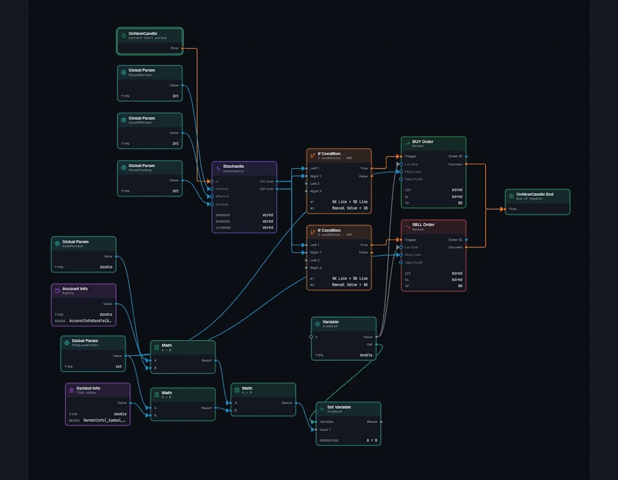This screenshot has height=480, width=618.
Task: Click the BUY Order Trigger port
Action: [401, 156]
